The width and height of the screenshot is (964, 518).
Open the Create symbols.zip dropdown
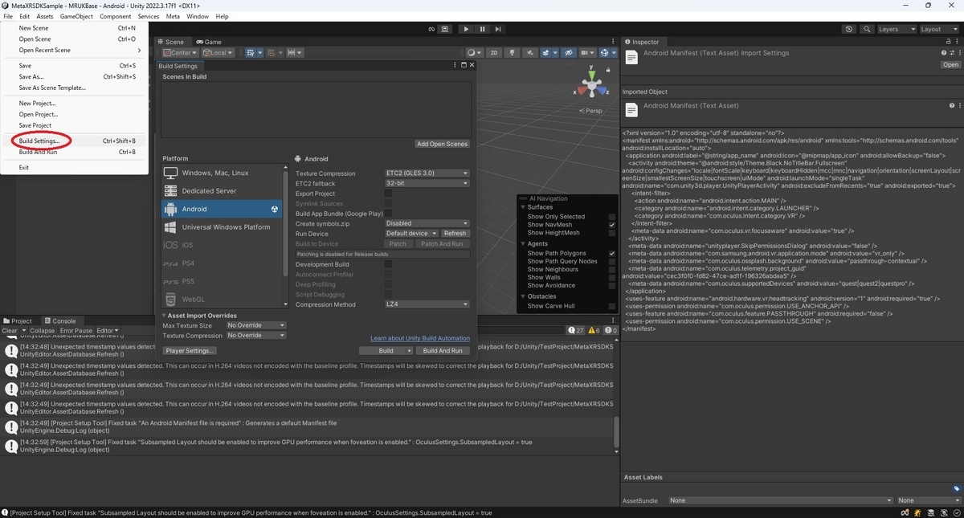pos(427,223)
